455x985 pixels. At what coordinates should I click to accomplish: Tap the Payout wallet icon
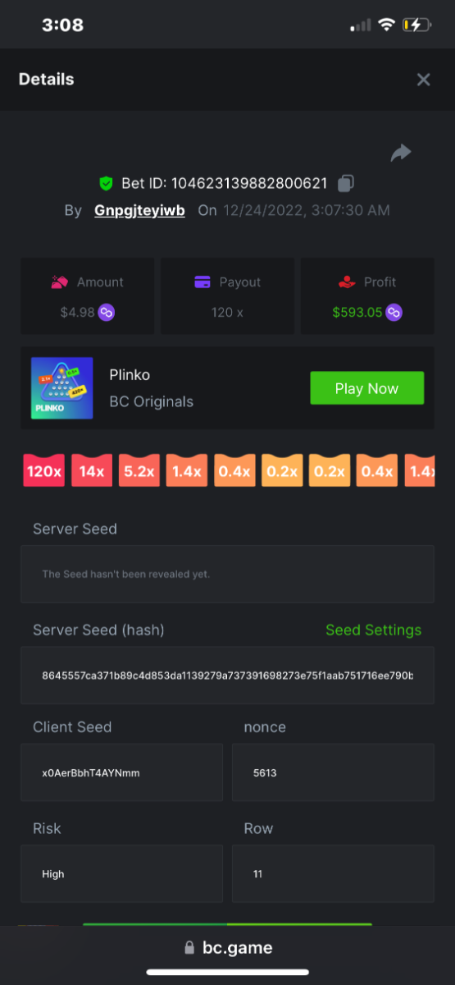(x=202, y=282)
